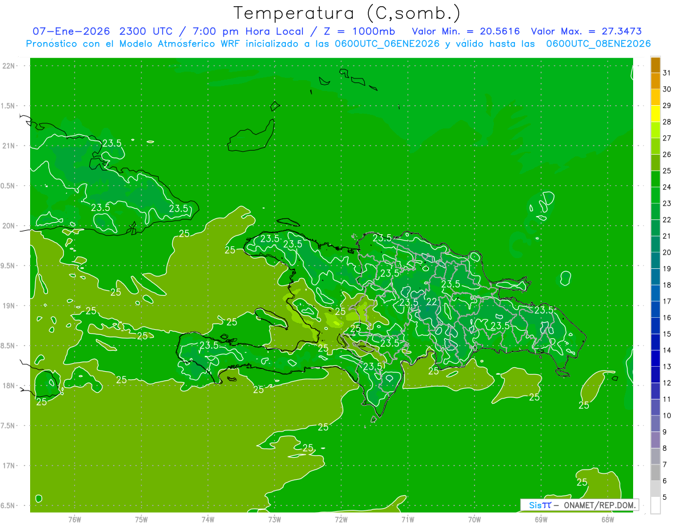This screenshot has width=682, height=527.
Task: Click the '20N' latitude axis label
Action: coord(8,226)
